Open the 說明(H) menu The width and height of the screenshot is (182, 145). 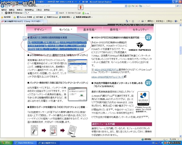pos(47,10)
